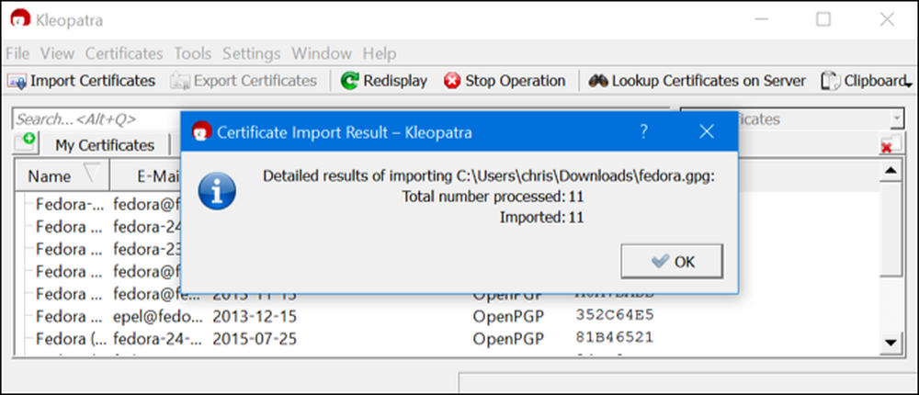Click the new tab icon with green plus
919x395 pixels.
(x=25, y=141)
